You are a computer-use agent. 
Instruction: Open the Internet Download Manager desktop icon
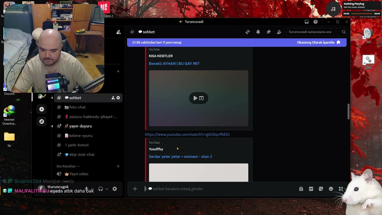pos(9,115)
